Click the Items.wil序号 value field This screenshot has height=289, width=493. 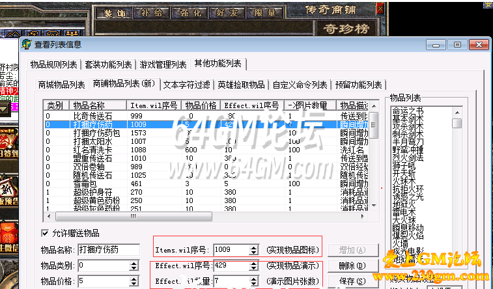coord(231,250)
